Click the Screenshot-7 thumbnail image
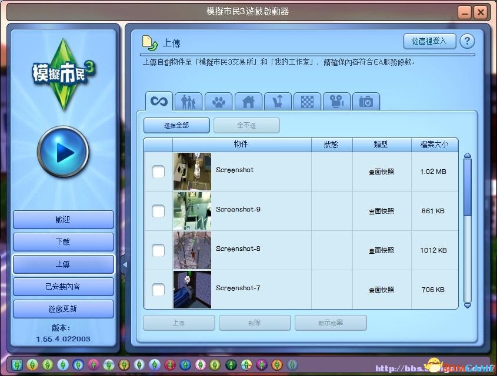497x376 pixels. [192, 289]
